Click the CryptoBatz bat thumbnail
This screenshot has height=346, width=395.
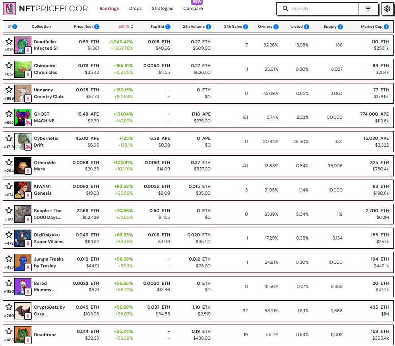click(x=23, y=311)
